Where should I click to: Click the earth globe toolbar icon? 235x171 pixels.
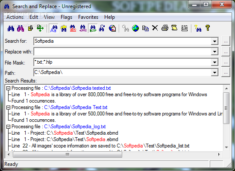click(135, 28)
